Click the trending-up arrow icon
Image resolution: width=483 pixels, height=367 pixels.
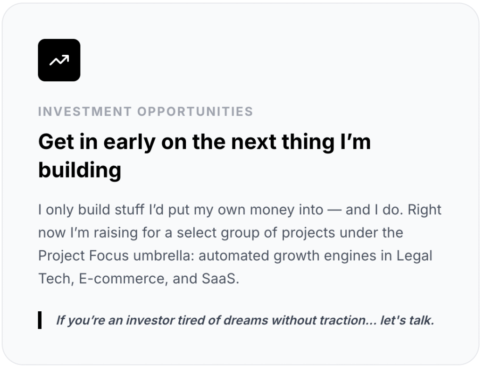tap(59, 60)
